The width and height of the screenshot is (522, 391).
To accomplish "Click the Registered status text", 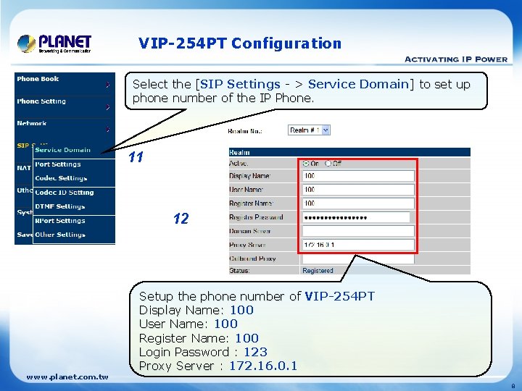I will [x=318, y=271].
